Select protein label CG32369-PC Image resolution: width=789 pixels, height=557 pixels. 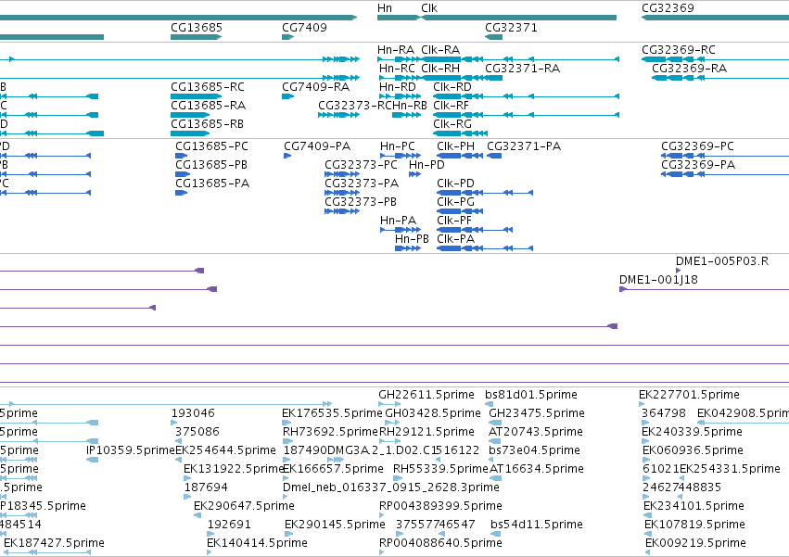click(697, 146)
